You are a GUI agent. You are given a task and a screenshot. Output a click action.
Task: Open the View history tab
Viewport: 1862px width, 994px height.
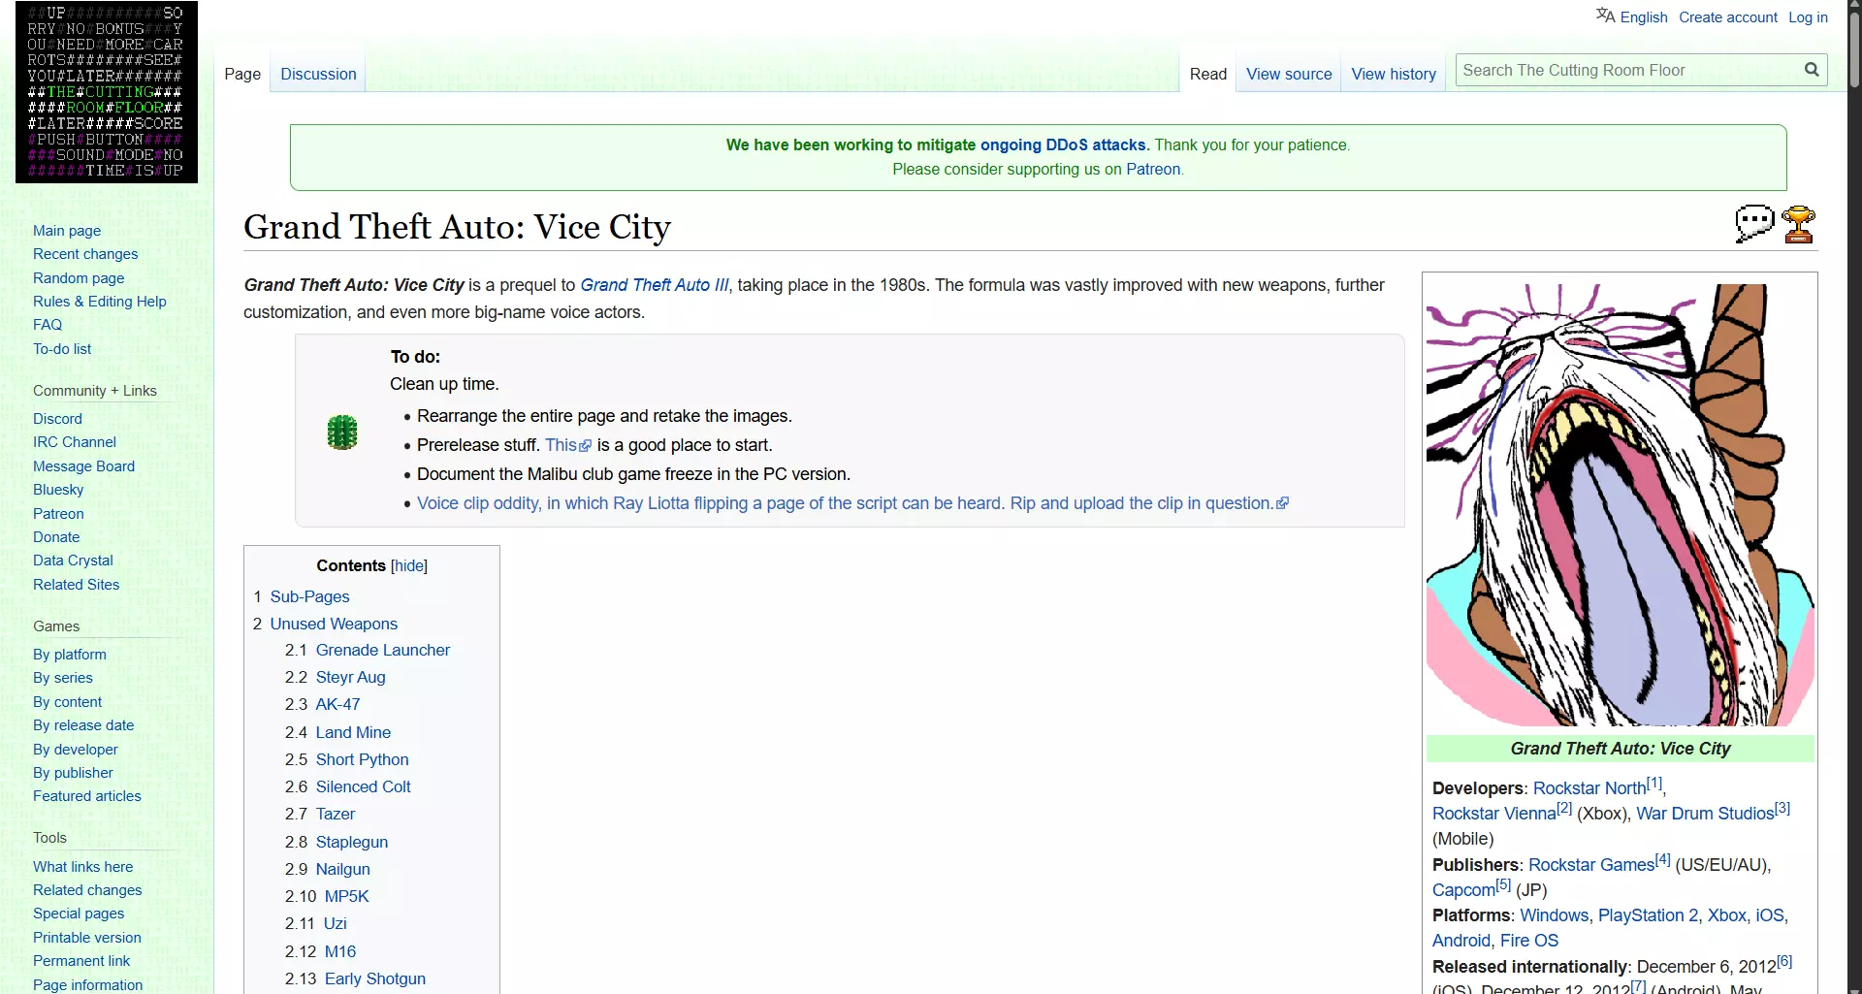1394,74
